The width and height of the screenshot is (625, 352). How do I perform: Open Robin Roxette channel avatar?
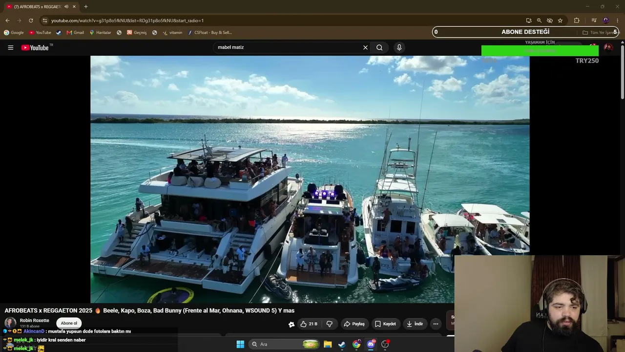[x=10, y=323]
